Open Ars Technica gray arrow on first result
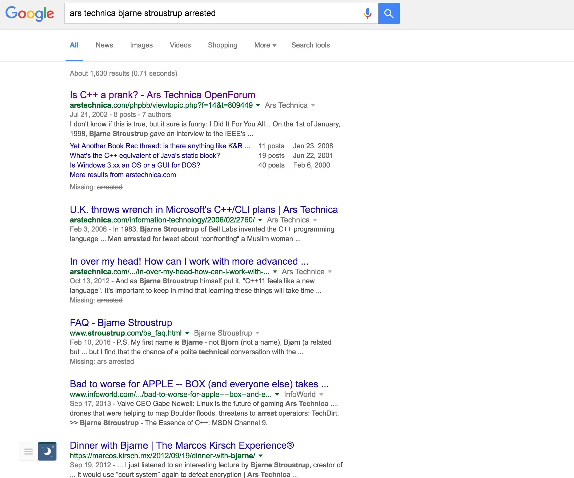The width and height of the screenshot is (574, 478). pos(313,105)
